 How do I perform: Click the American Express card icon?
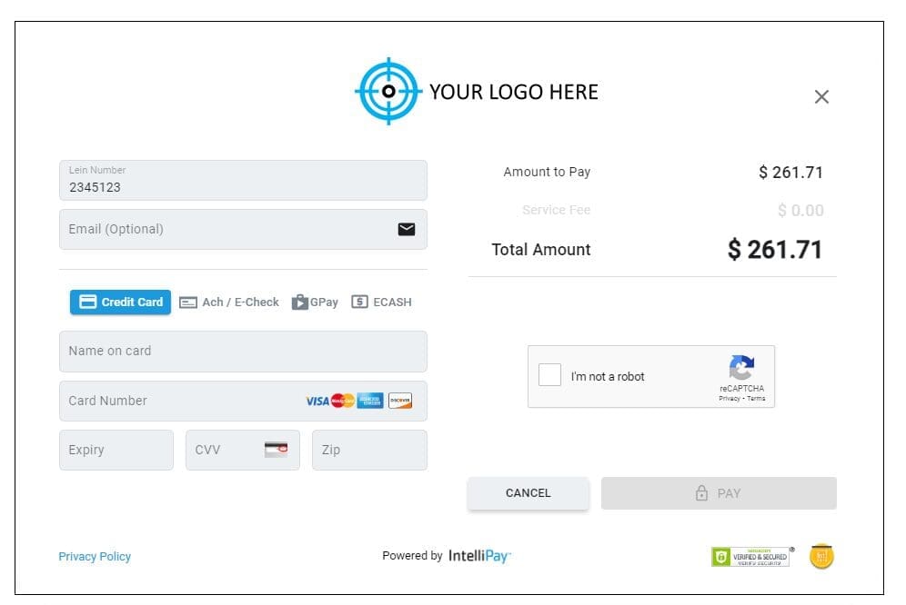coord(369,401)
